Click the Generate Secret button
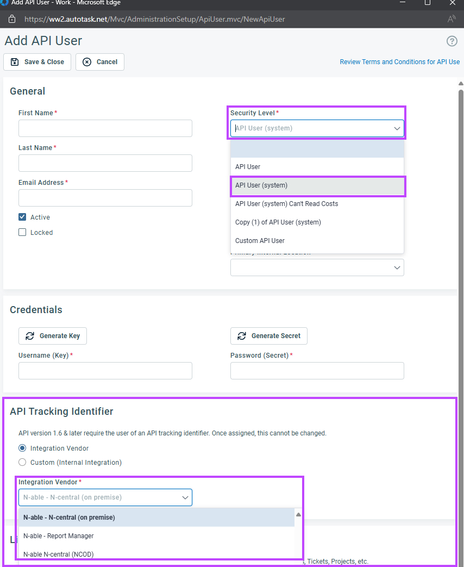This screenshot has height=567, width=464. [x=269, y=336]
